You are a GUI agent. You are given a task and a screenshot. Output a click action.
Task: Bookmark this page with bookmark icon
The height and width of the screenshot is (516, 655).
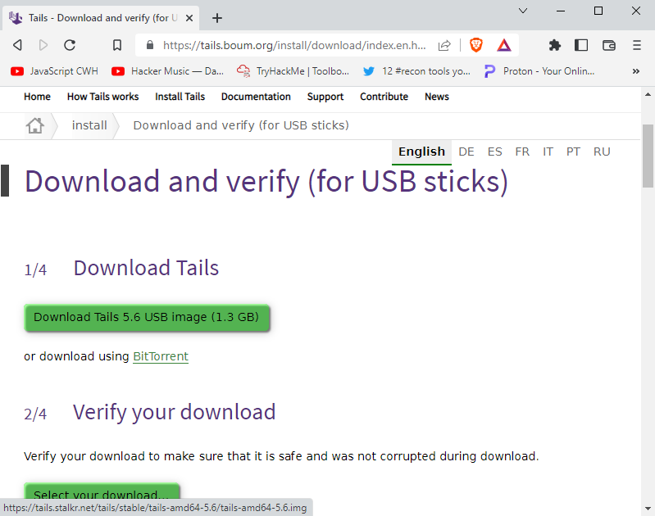click(x=117, y=46)
